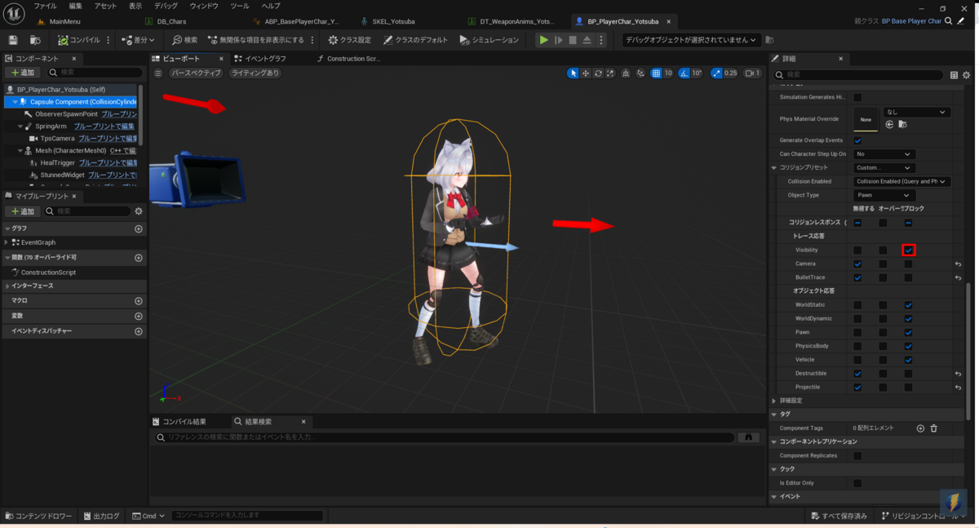Open My Blueprint panel settings gear
This screenshot has height=528, width=979.
pos(138,211)
